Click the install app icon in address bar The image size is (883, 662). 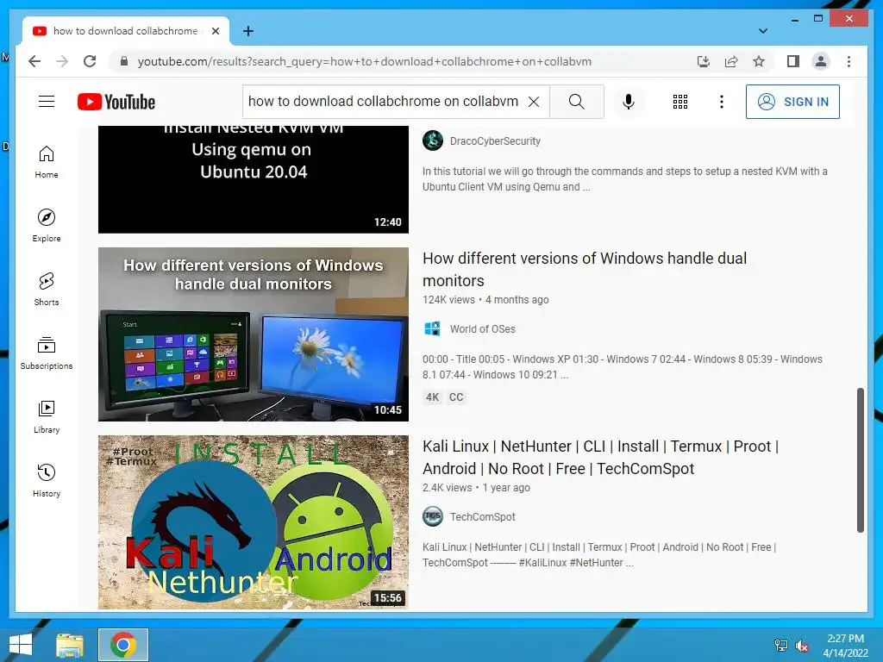[x=704, y=61]
